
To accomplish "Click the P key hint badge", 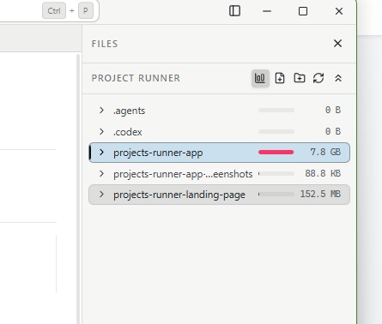I will (x=86, y=11).
